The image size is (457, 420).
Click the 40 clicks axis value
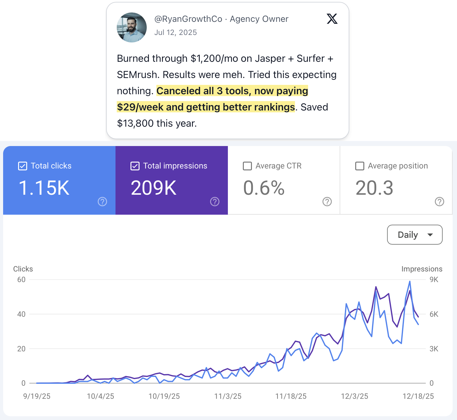[22, 314]
